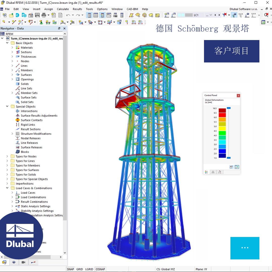Click the Control Panel edit color scale icon
272x272 pixels.
tap(231, 167)
